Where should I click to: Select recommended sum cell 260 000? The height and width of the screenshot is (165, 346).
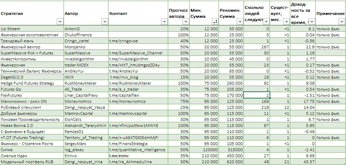[231, 83]
